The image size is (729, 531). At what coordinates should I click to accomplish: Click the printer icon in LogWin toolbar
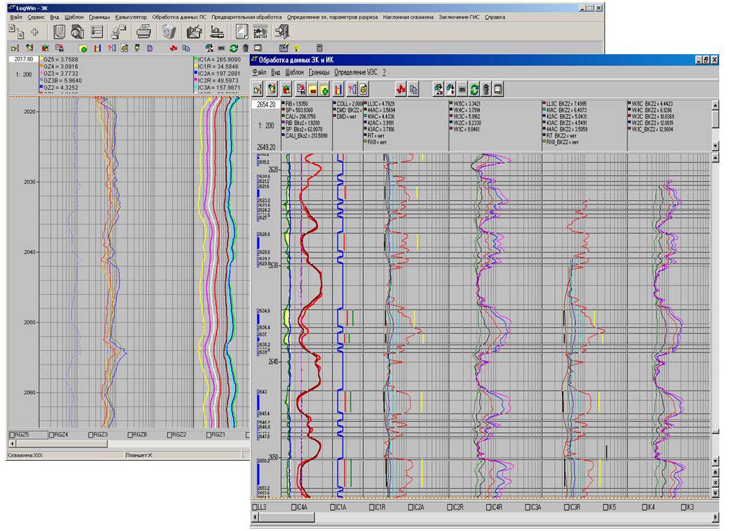143,31
